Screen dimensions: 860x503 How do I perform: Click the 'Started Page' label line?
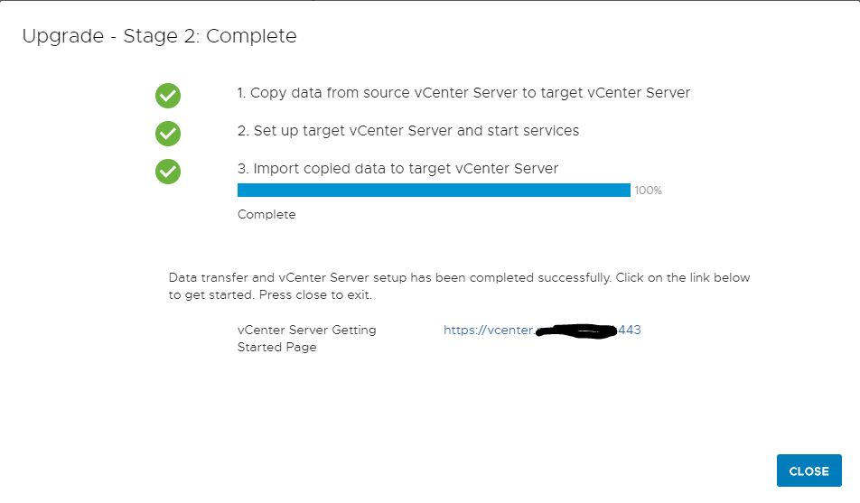tap(277, 347)
